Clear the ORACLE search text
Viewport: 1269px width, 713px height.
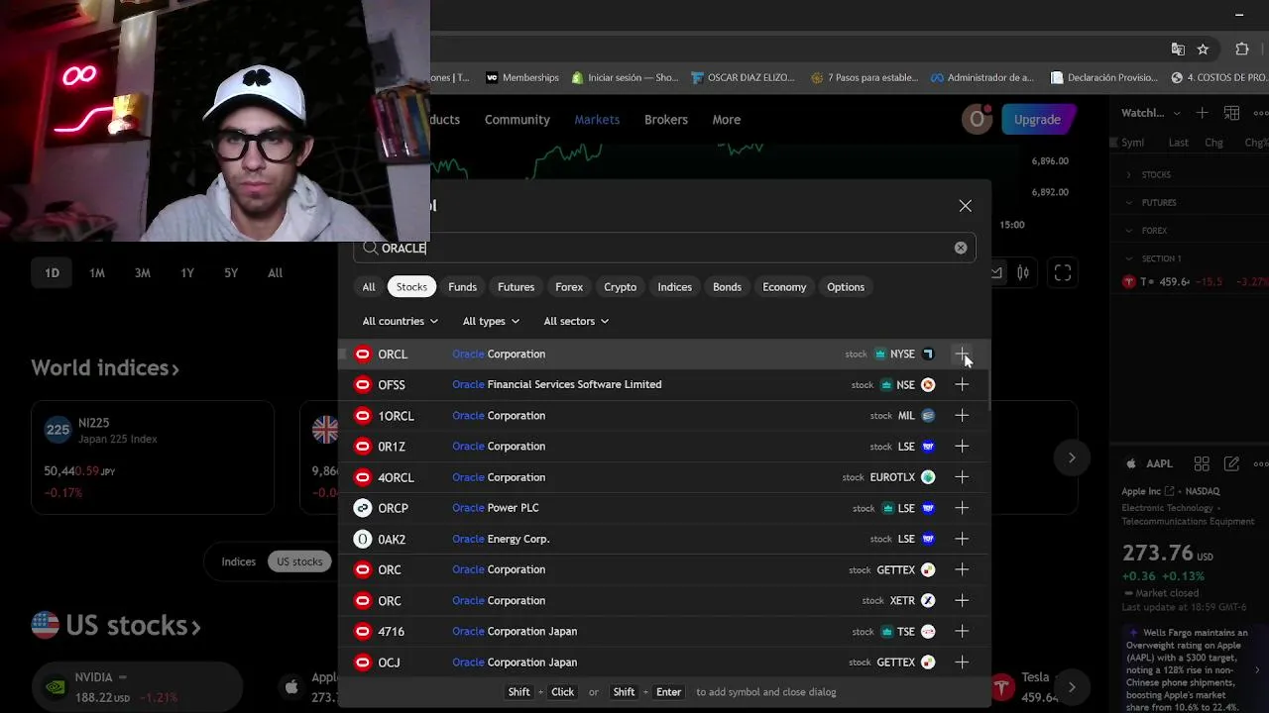click(x=961, y=248)
